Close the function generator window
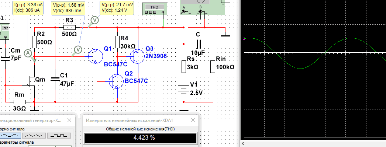Screen dimensions: 386x147 click(69, 120)
